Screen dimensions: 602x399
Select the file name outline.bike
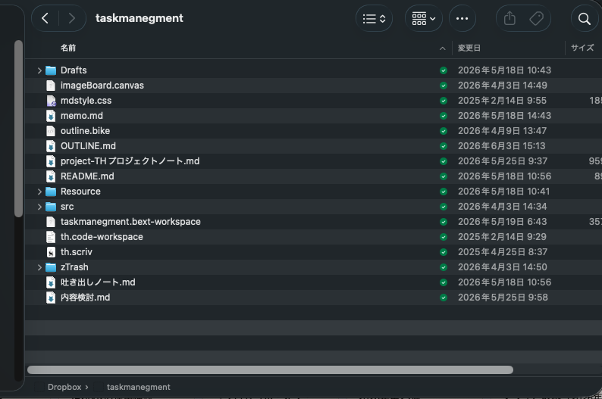point(85,131)
